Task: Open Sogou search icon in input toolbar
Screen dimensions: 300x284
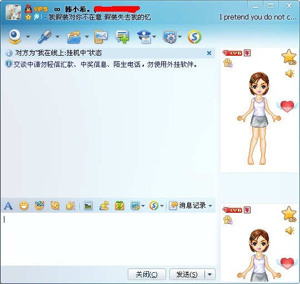Action: tap(154, 206)
